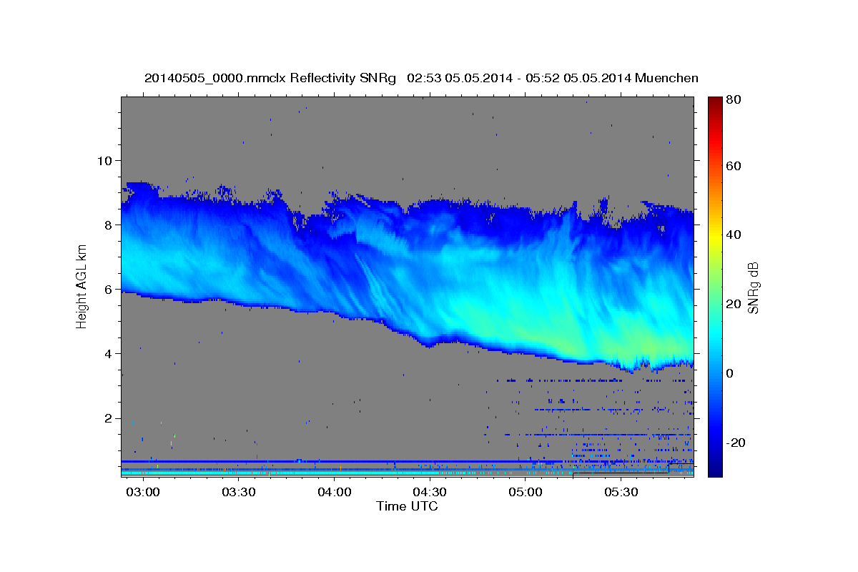
Task: Click the 2 km height tick label
Action: point(108,418)
